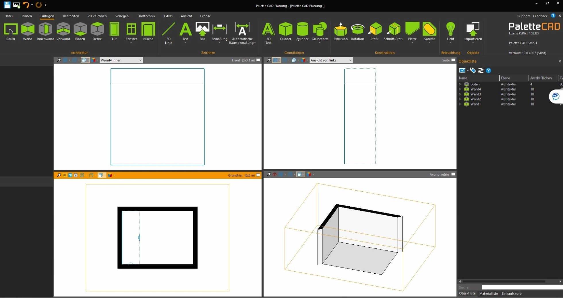Open the Importieren objects tool
This screenshot has width=563, height=298.
coord(473,32)
